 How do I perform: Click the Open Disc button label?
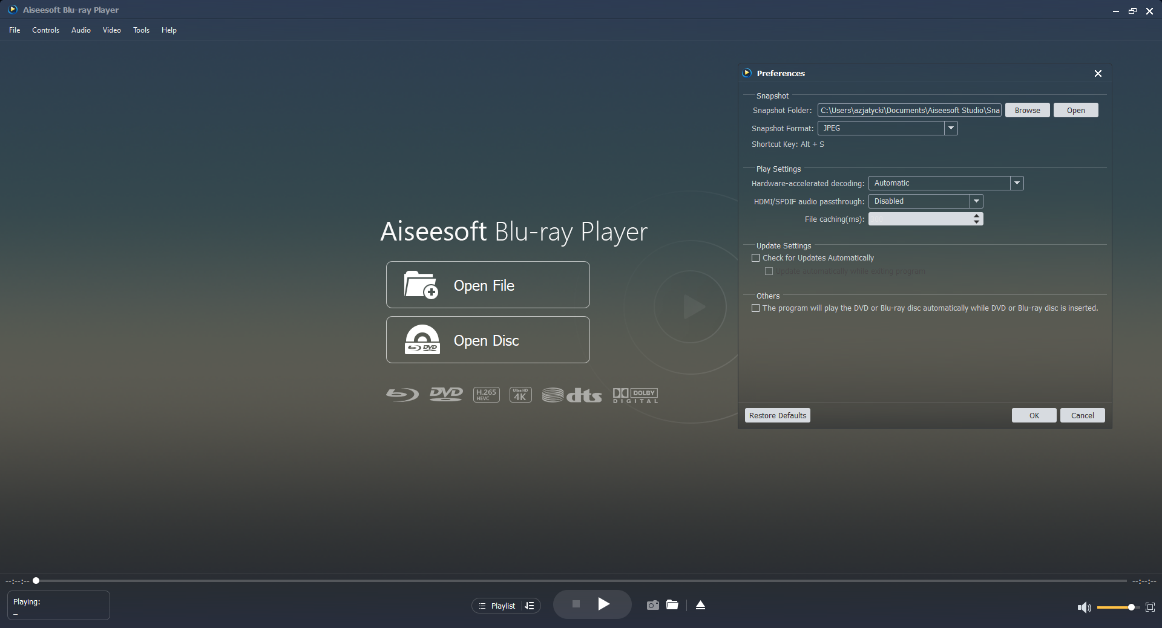[x=487, y=340]
